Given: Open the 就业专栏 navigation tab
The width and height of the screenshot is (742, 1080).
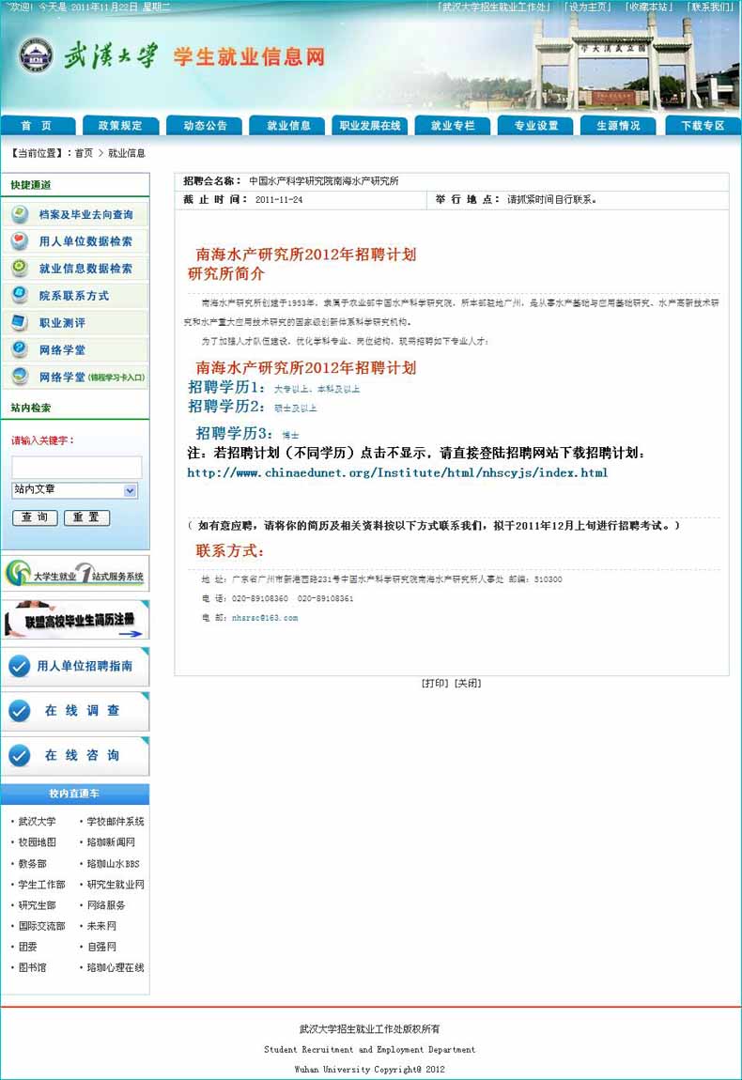Looking at the screenshot, I should [453, 125].
